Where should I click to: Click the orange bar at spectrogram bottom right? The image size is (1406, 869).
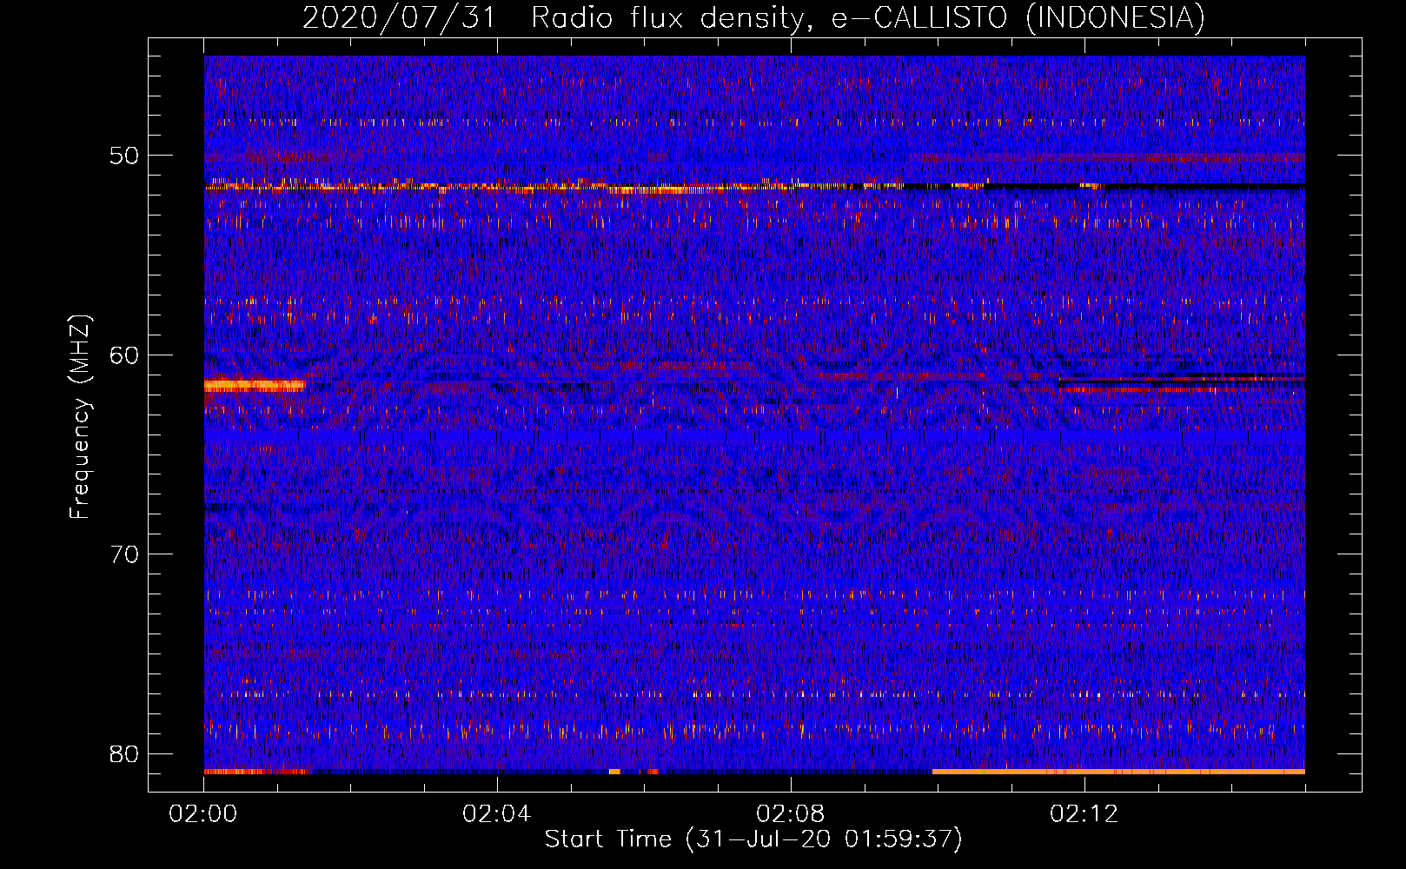1118,771
